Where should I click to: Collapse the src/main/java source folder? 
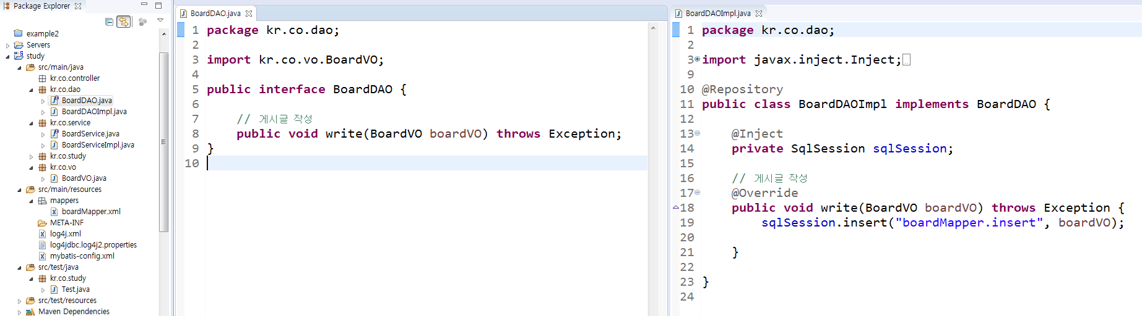tap(19, 68)
